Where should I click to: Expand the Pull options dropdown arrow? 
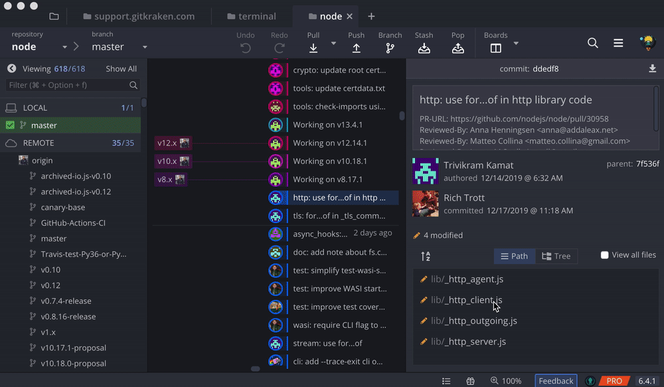coord(334,43)
